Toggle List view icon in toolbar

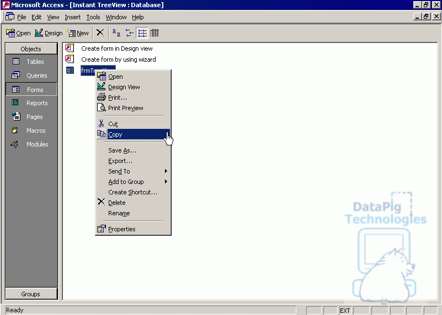[142, 33]
